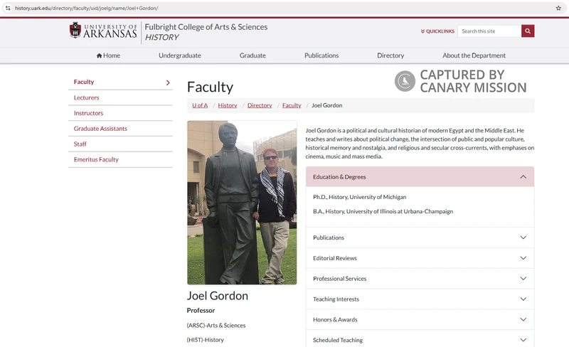Select Emeritus Faculty in the sidebar

tap(96, 159)
